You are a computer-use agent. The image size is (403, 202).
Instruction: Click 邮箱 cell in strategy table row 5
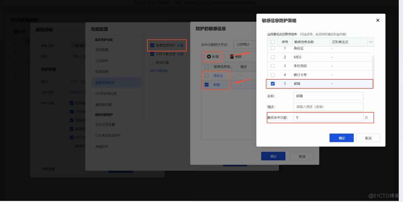[297, 84]
